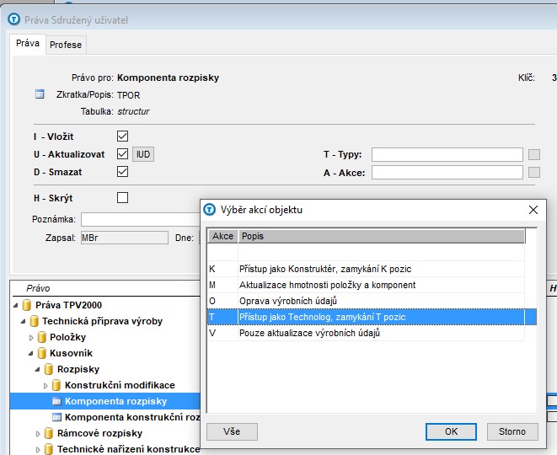Click the Rozpisky folder icon in tree
The width and height of the screenshot is (557, 455).
pos(49,369)
